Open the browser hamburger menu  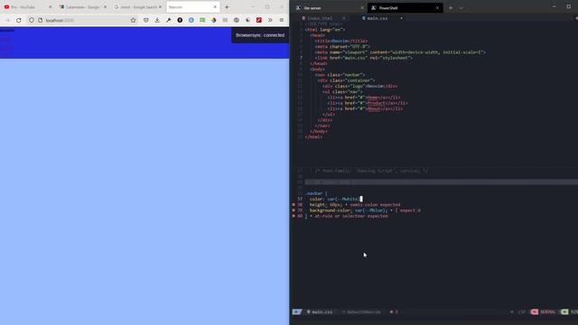tap(282, 20)
